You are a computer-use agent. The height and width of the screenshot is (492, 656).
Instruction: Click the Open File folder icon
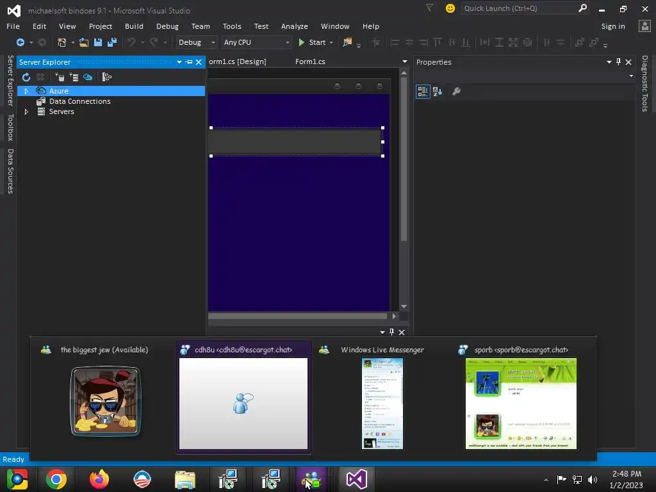click(84, 42)
